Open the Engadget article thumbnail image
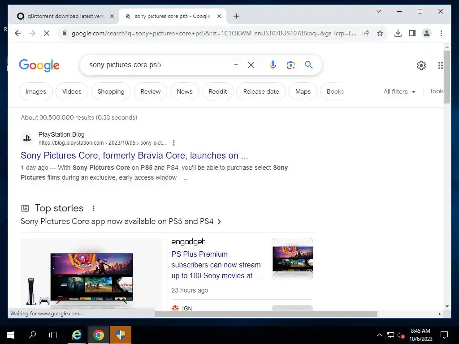 (x=292, y=259)
